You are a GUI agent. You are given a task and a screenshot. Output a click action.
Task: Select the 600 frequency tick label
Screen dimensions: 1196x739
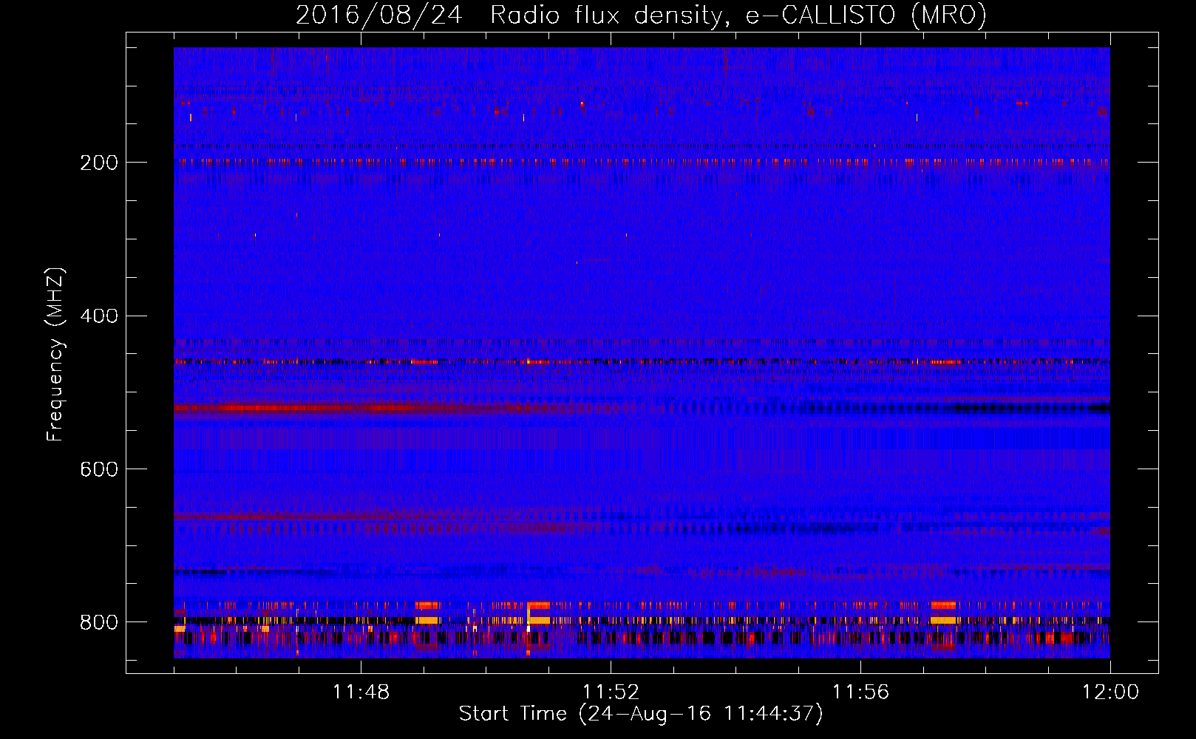pyautogui.click(x=99, y=469)
